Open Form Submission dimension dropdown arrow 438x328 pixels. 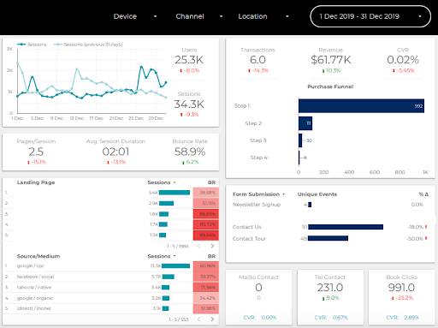click(x=283, y=194)
